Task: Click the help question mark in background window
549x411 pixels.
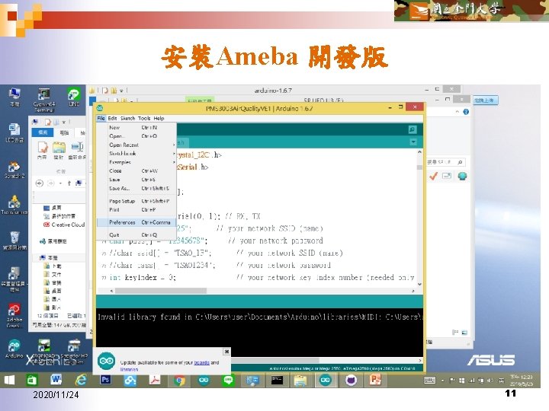Action: click(x=466, y=112)
